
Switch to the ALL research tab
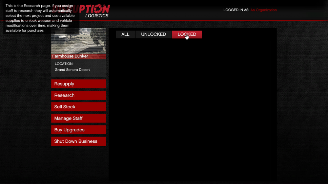(x=125, y=34)
